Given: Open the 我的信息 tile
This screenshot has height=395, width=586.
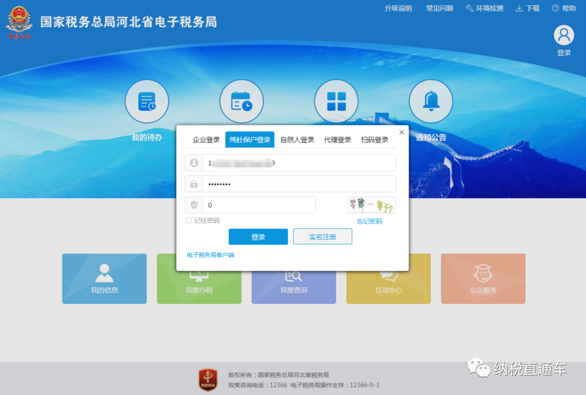Looking at the screenshot, I should click(x=104, y=279).
